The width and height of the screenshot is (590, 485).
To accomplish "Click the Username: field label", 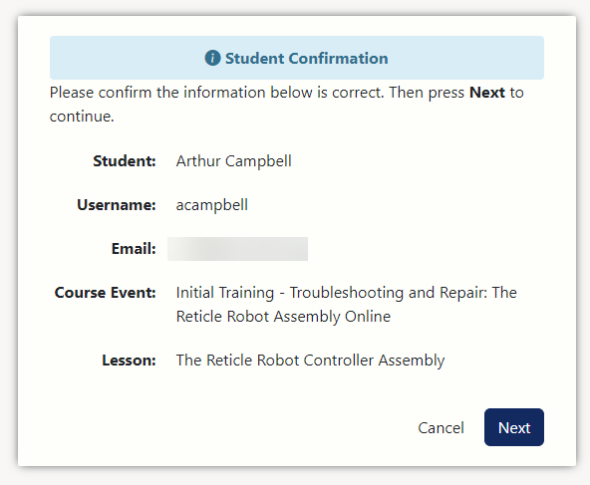I will (117, 205).
